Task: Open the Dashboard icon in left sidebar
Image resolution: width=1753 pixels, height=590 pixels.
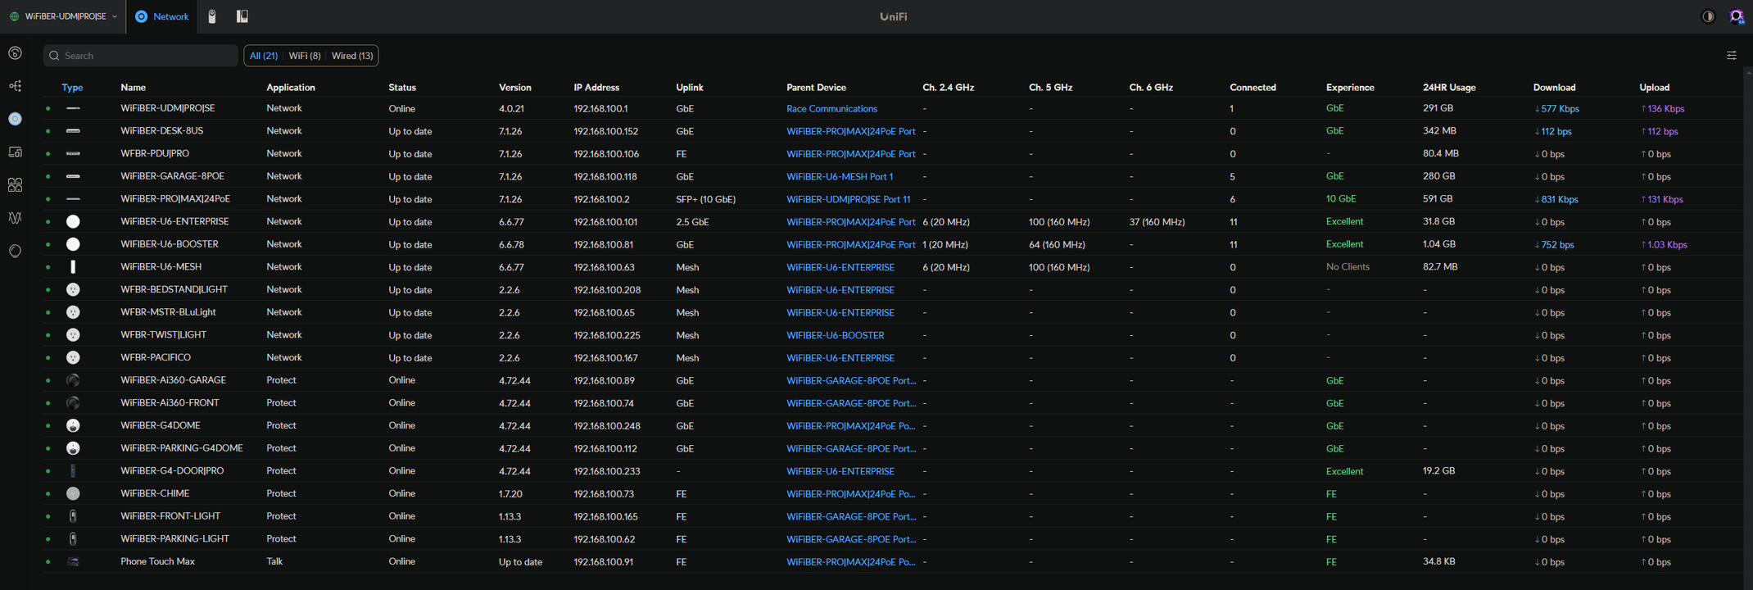Action: (x=15, y=53)
